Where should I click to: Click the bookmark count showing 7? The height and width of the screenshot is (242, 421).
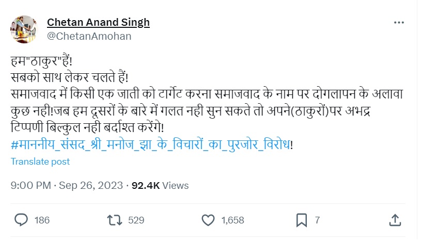coord(317,220)
